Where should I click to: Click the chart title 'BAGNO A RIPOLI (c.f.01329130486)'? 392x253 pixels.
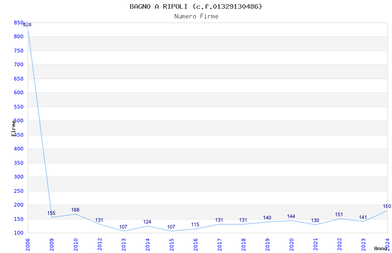[x=196, y=6]
